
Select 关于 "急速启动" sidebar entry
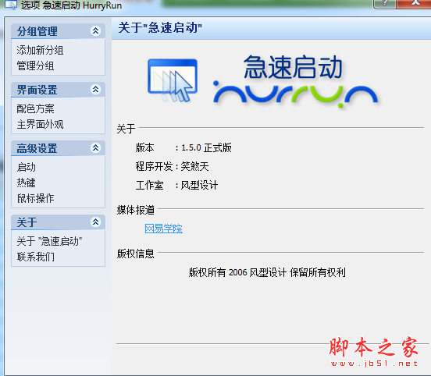49,241
